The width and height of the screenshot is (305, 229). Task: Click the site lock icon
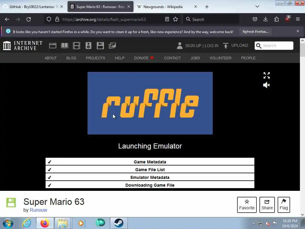(x=57, y=19)
